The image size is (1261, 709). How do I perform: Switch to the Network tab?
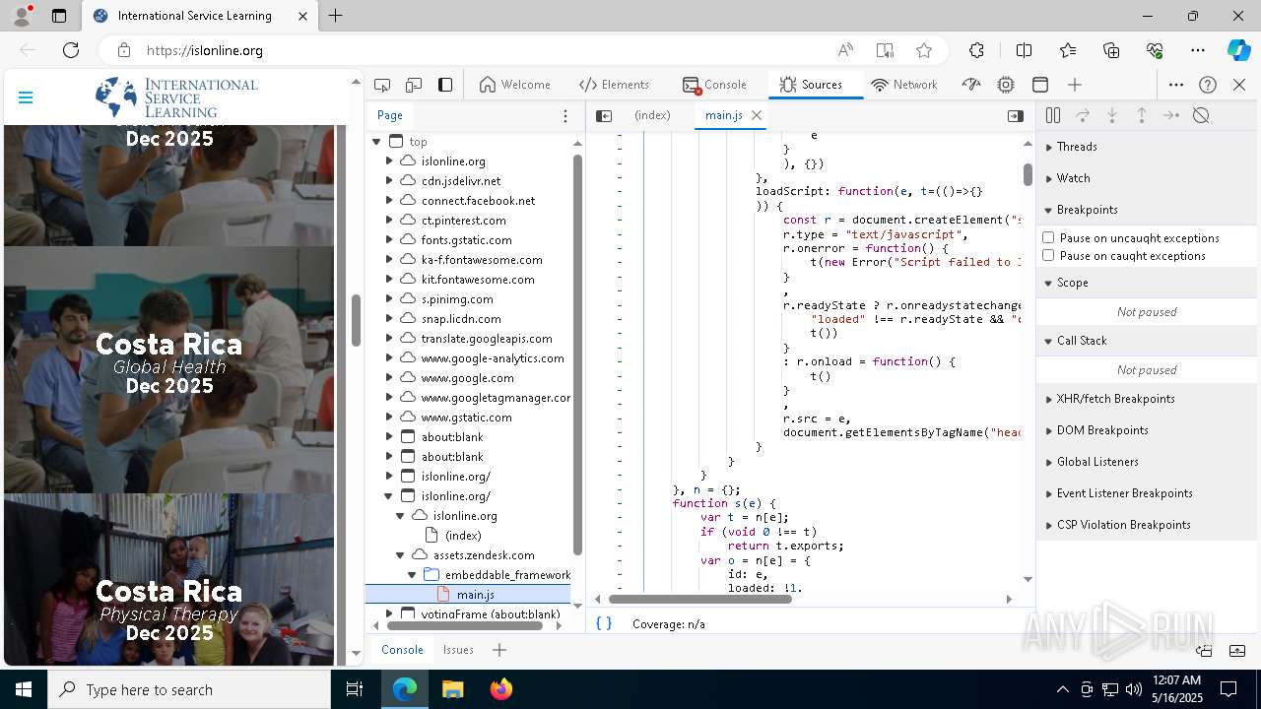[x=904, y=85]
